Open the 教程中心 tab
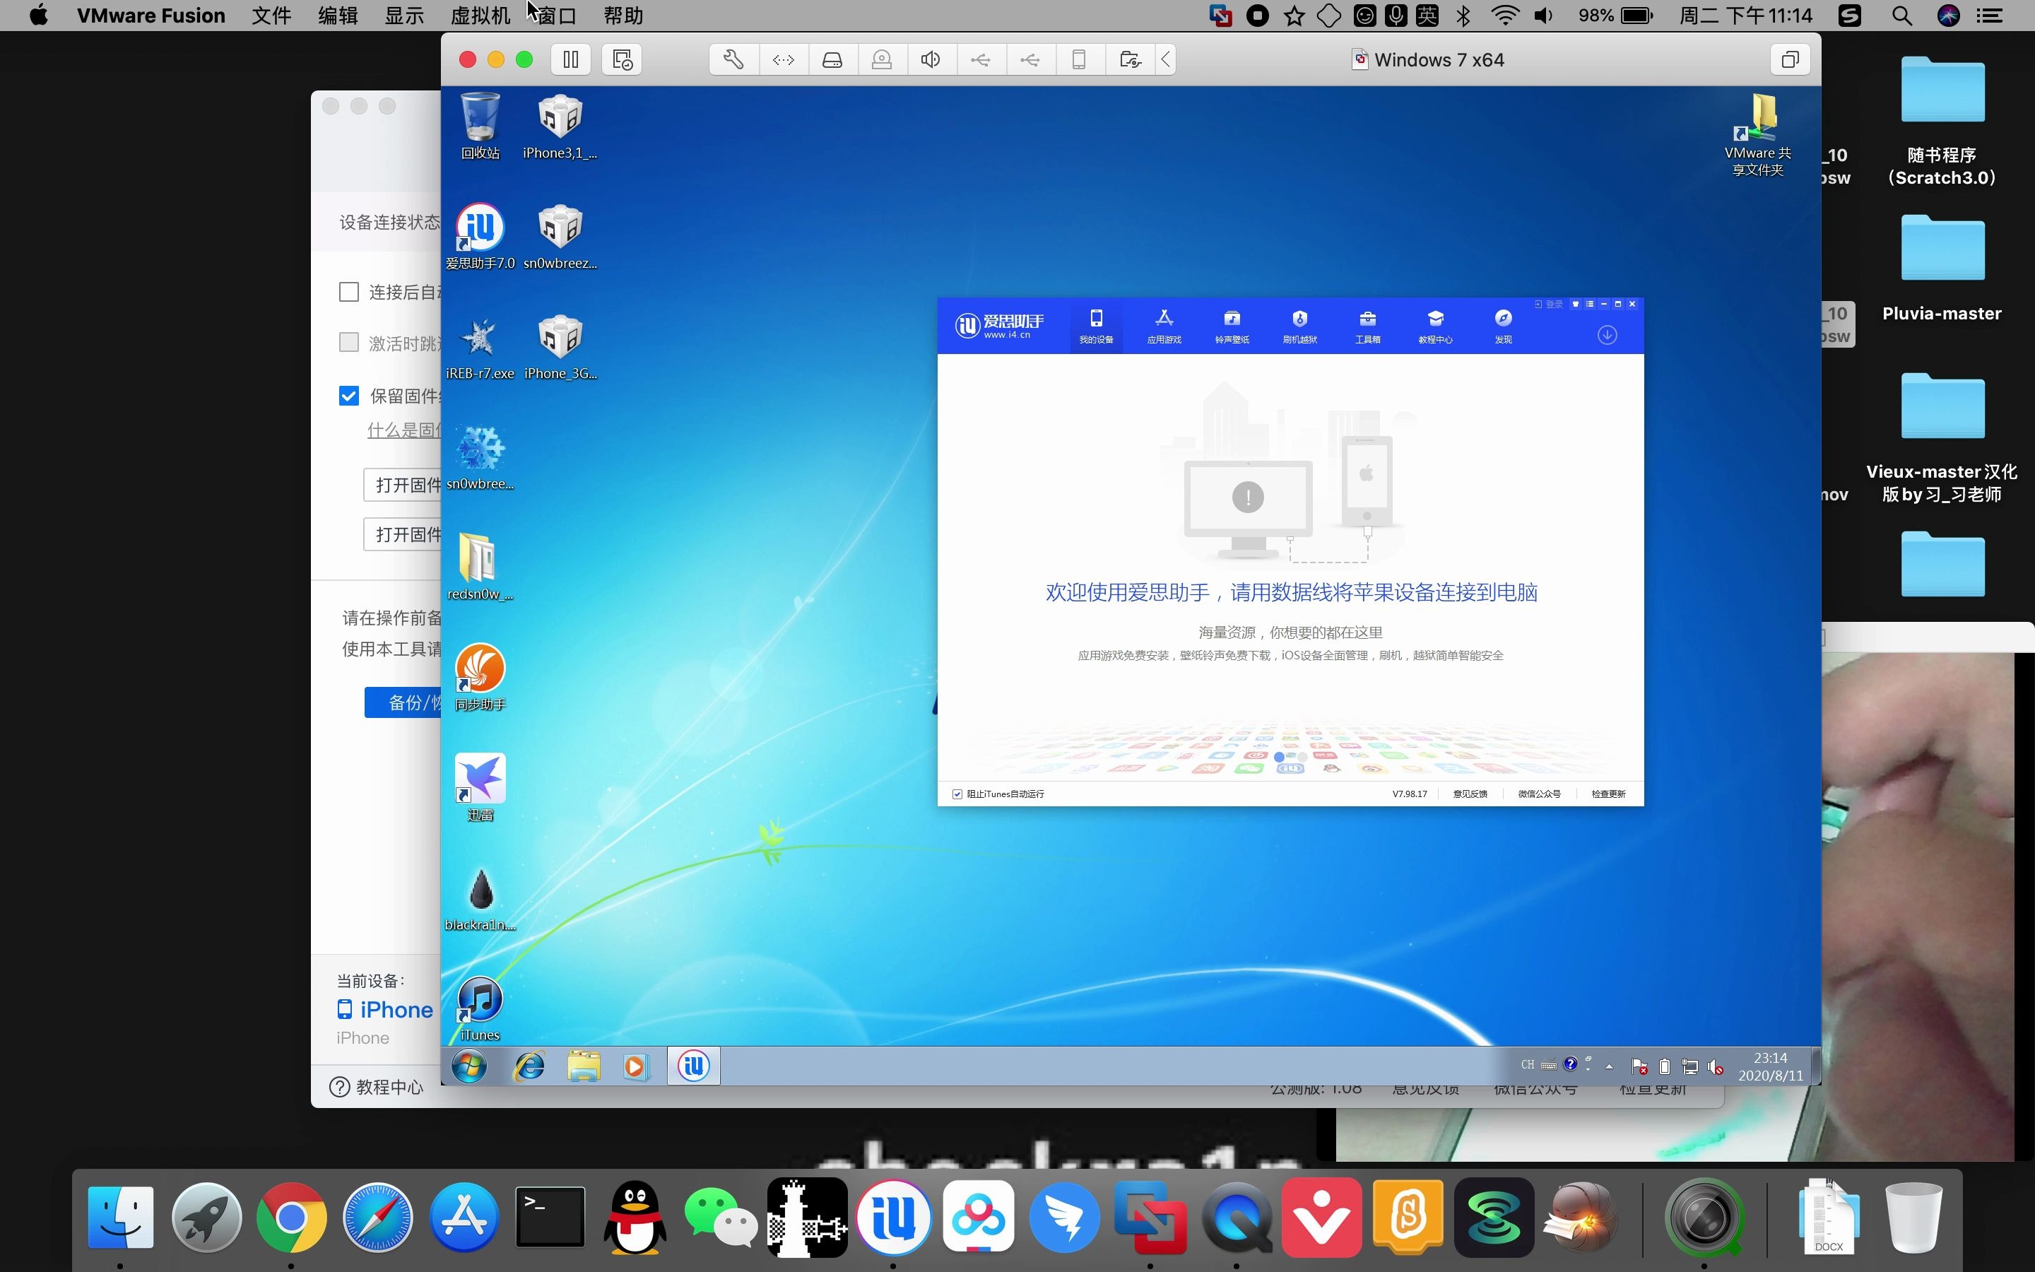 (1435, 326)
